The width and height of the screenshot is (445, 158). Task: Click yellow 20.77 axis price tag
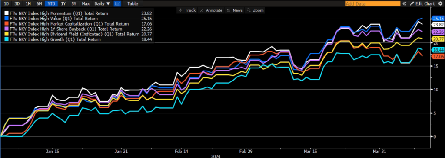click(438, 39)
